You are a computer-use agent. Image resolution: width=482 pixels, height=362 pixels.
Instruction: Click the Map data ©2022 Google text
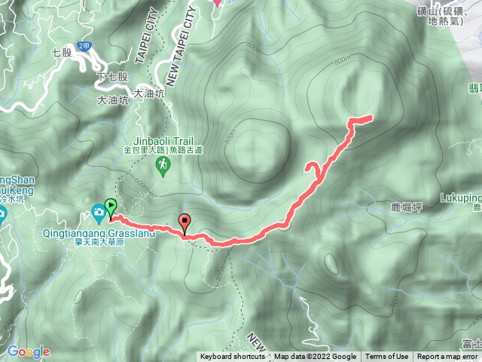click(x=316, y=357)
